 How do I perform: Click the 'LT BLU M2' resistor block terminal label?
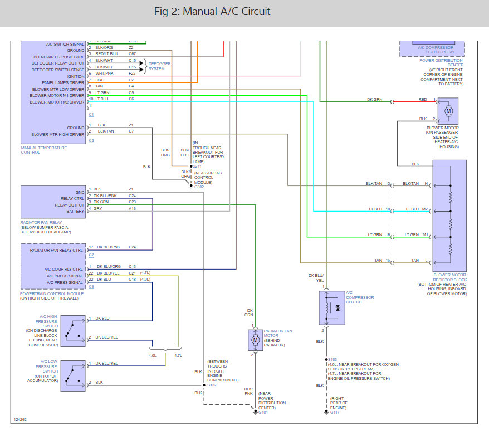[x=417, y=209]
